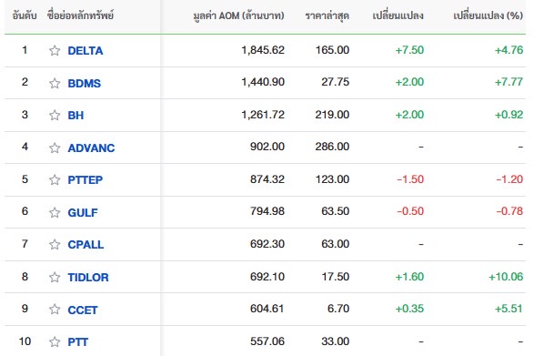Favorite CCET with the star icon
Screen dimensions: 544x356
55,310
